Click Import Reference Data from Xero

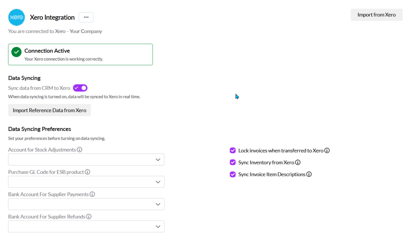tap(49, 110)
